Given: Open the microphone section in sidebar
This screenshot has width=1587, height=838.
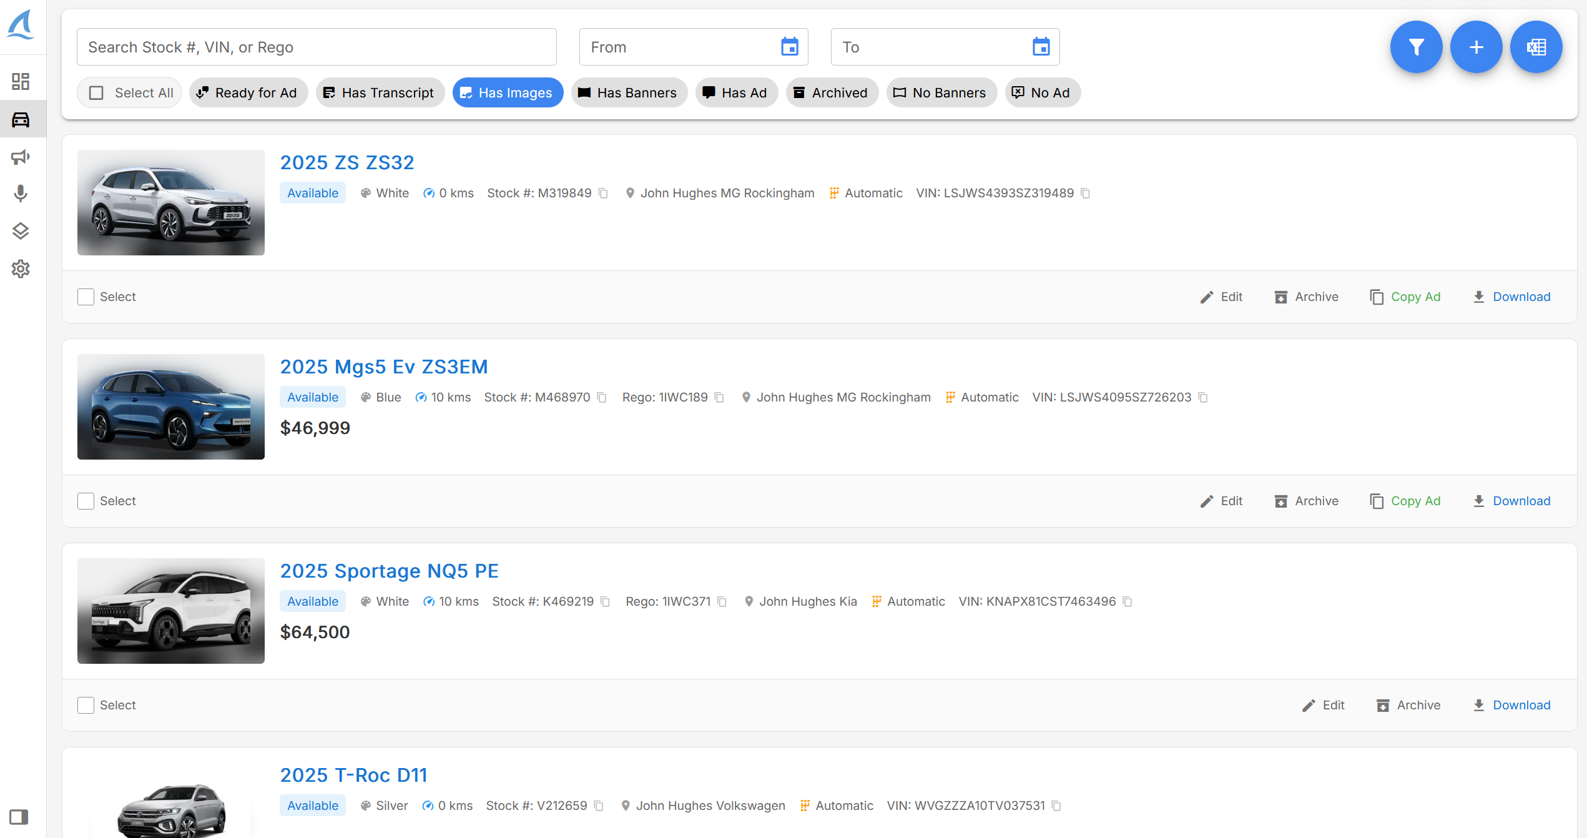Looking at the screenshot, I should [21, 194].
